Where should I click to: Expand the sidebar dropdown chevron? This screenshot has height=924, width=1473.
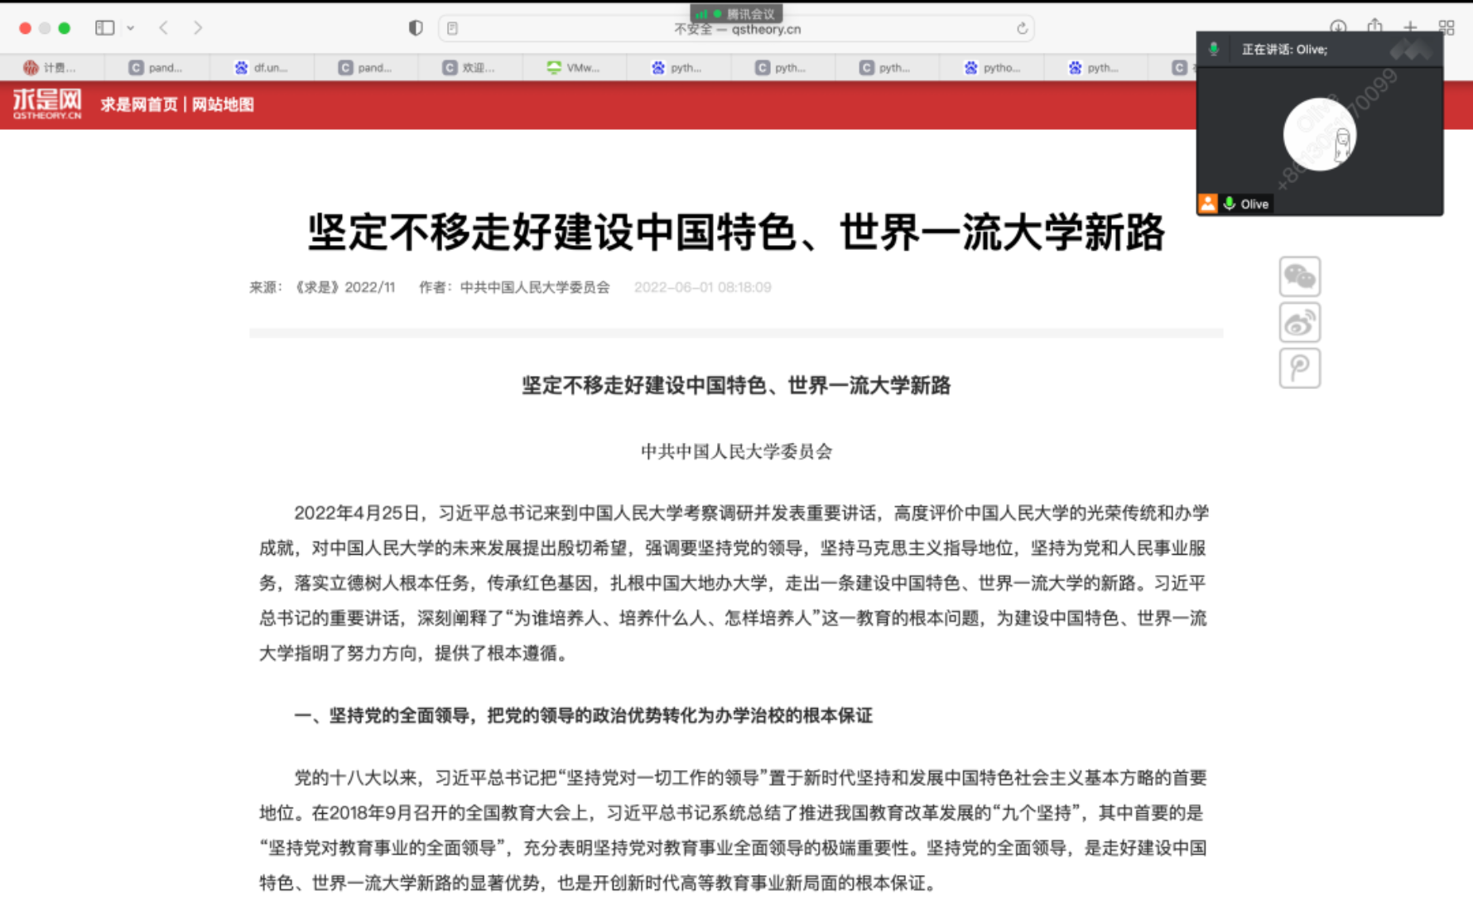131,28
